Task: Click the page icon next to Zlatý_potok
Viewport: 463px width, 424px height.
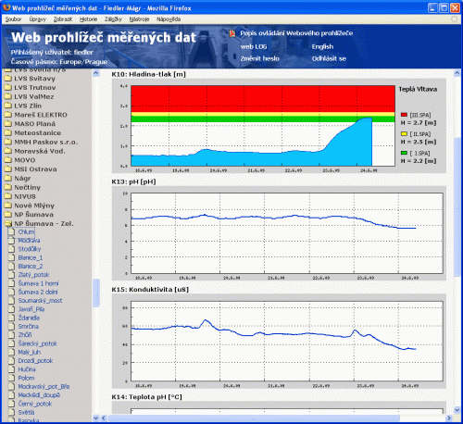Action: (11, 275)
